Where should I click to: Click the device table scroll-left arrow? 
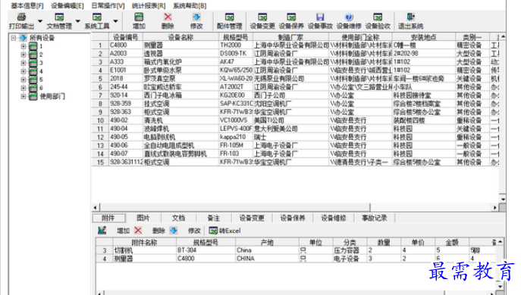pyautogui.click(x=96, y=207)
